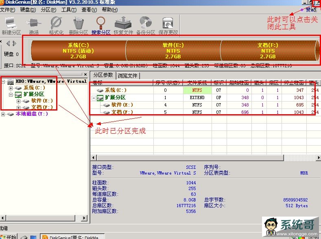Click the Backup Partition (备份分区) toolbar icon
The image size is (321, 239).
146,23
